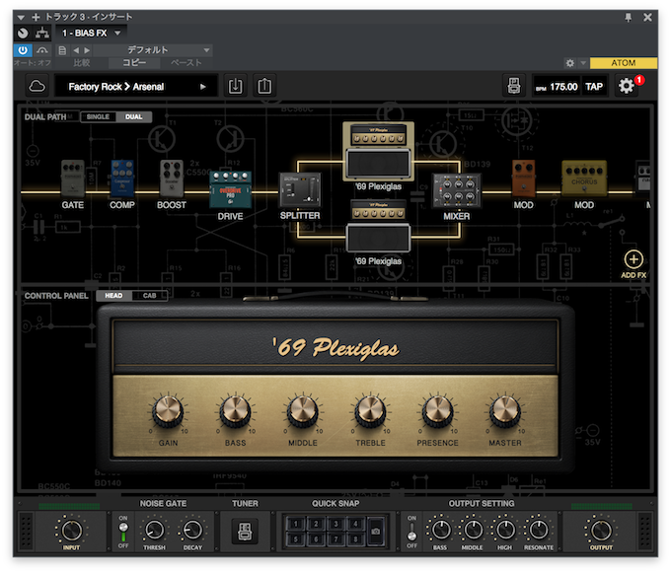
Task: Click the INPUT level knob
Action: 71,531
